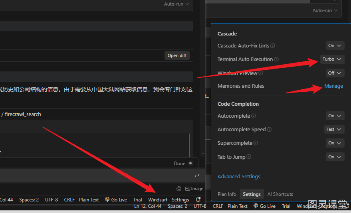Click Ln 12, Col 44 position indicator
Viewport: 351px width, 213px height.
pyautogui.click(x=148, y=206)
